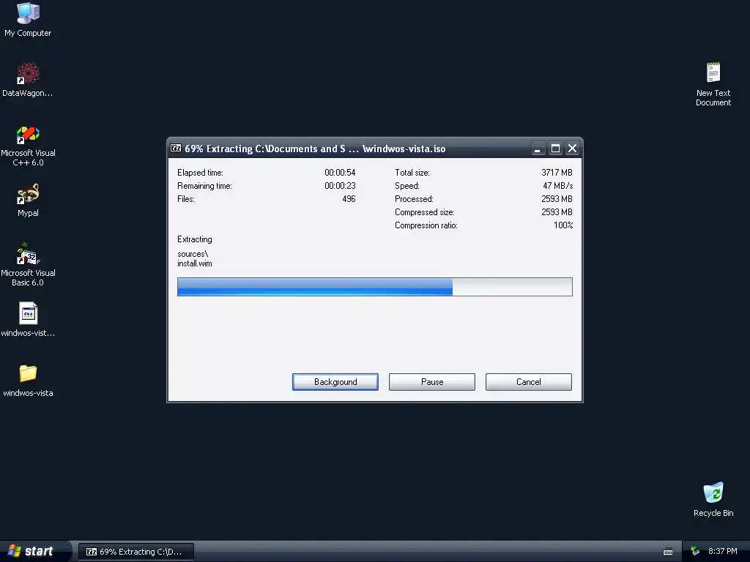
Task: Click the extraction progress bar
Action: [x=374, y=287]
